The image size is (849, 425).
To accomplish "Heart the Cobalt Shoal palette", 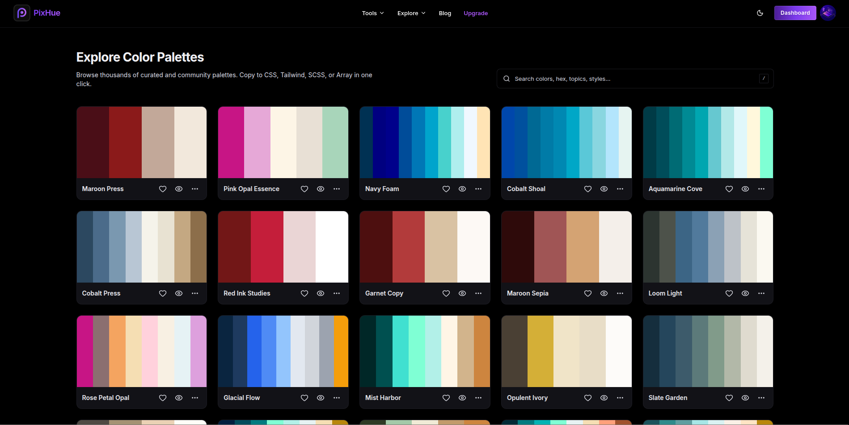I will point(588,189).
